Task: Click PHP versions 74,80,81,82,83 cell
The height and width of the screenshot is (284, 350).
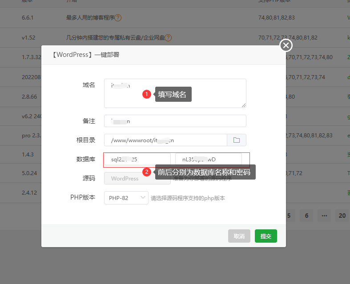Action: click(276, 18)
